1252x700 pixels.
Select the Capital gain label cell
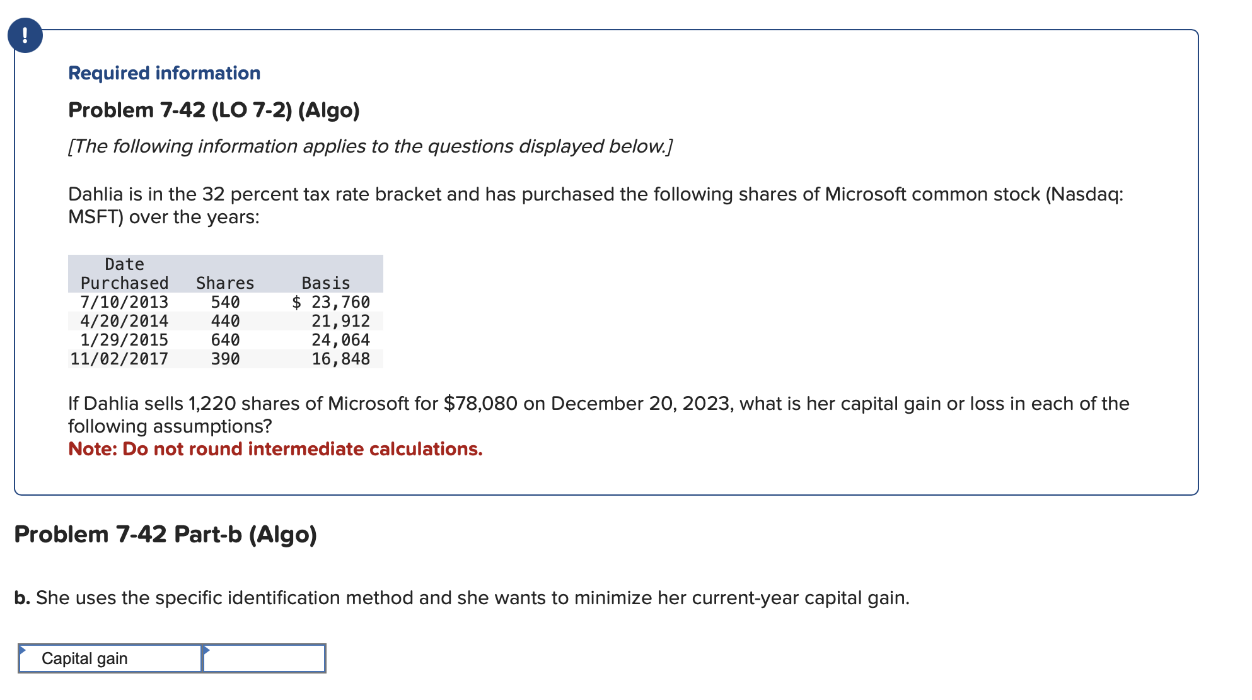pos(108,658)
